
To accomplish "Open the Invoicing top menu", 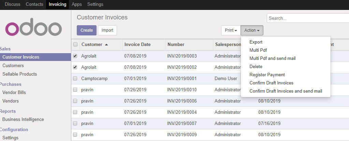I will point(57,4).
